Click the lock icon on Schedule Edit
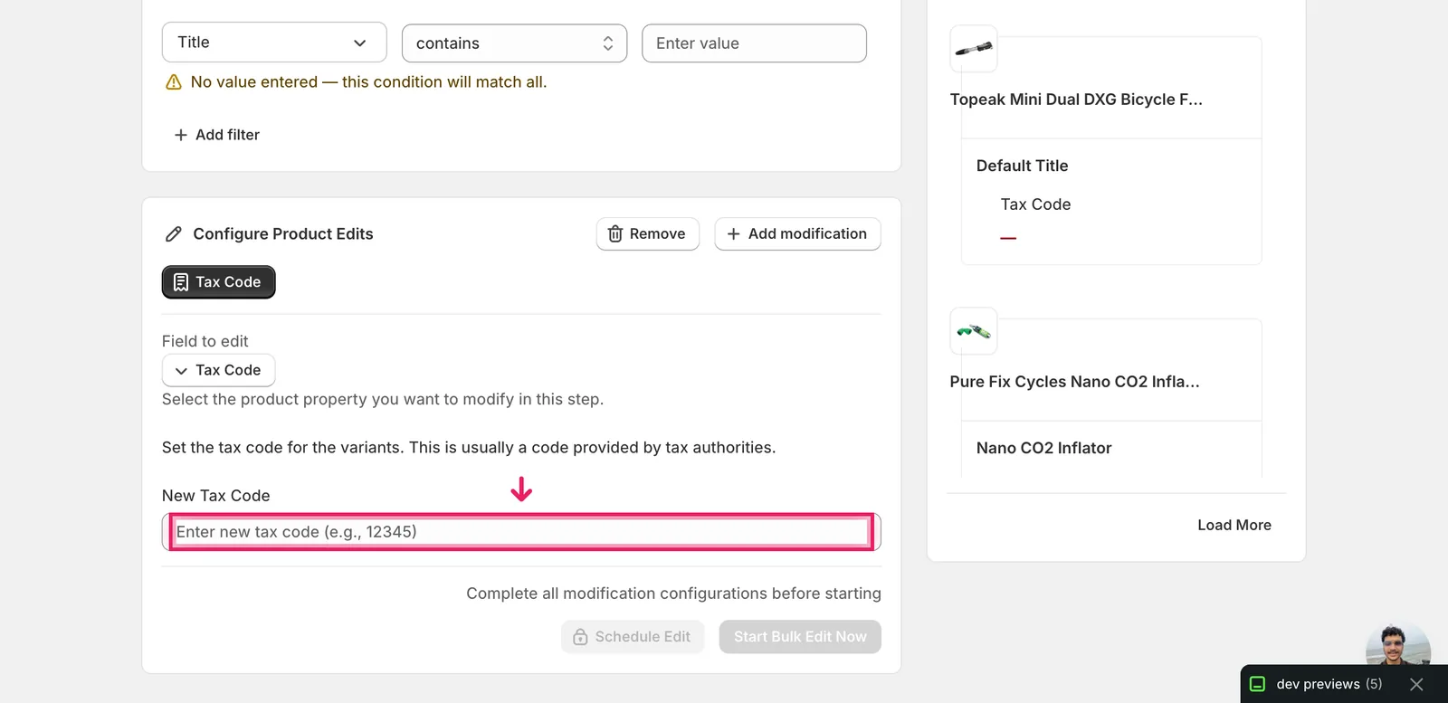Image resolution: width=1448 pixels, height=703 pixels. tap(581, 638)
